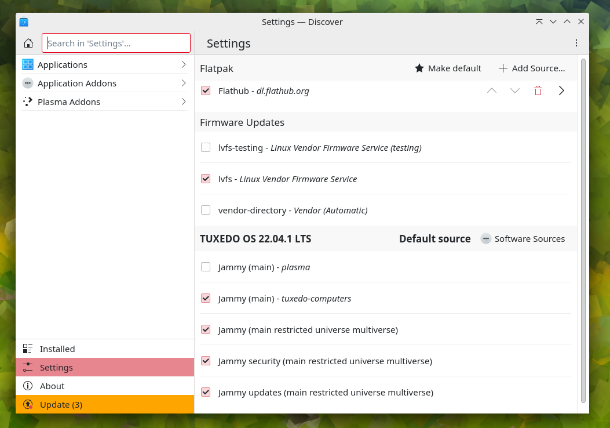Disable the Flathub repository checkbox
610x428 pixels.
[x=206, y=90]
